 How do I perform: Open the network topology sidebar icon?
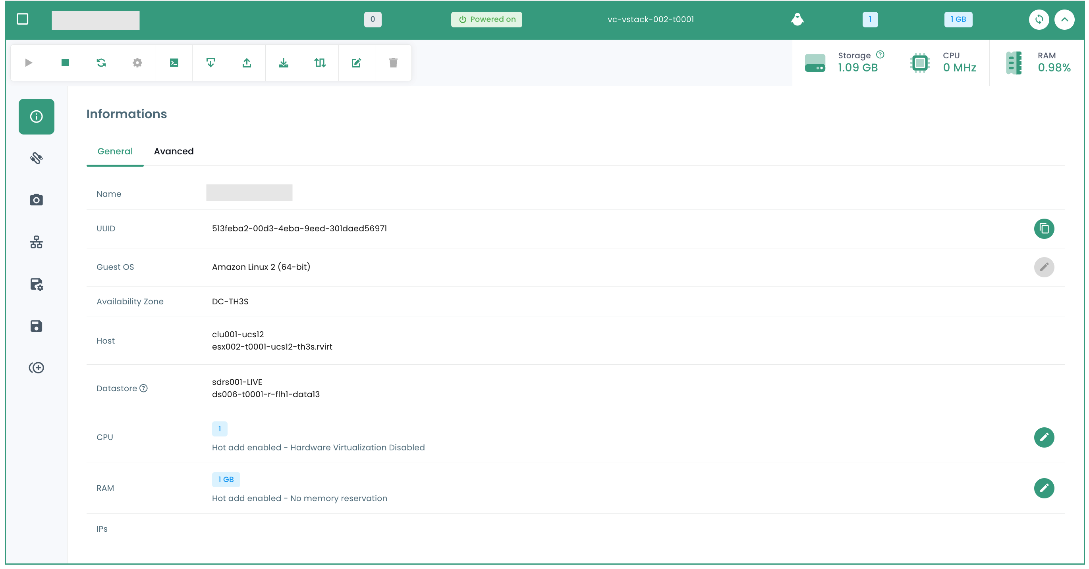[37, 242]
